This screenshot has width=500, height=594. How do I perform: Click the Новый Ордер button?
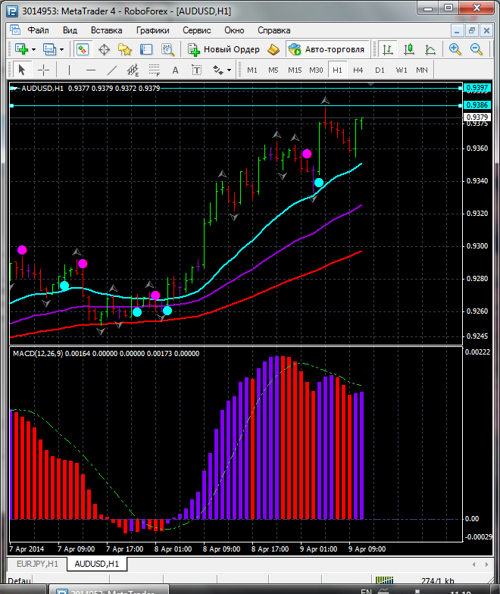224,49
